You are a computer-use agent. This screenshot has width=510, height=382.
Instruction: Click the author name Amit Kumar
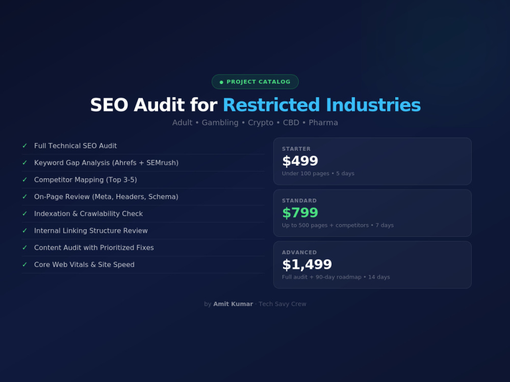[233, 304]
